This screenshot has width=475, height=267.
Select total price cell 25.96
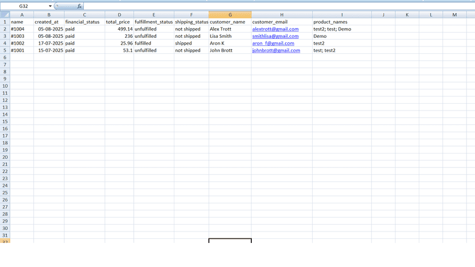click(x=119, y=44)
